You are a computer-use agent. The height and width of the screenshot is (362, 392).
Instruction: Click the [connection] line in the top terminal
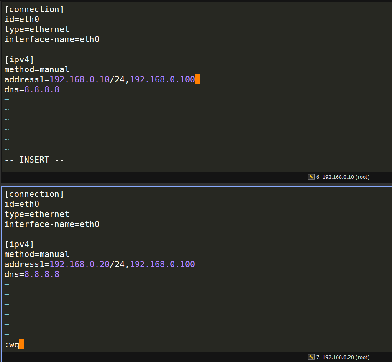34,10
